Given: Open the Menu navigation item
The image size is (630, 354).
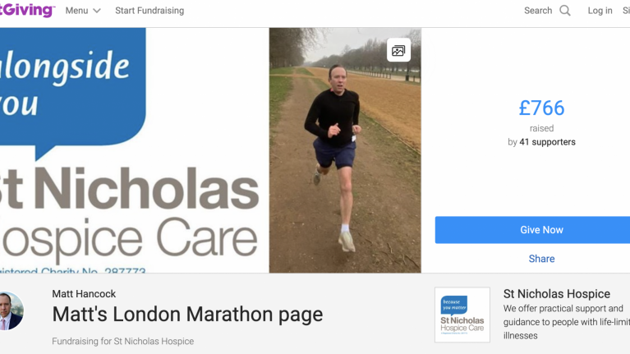Looking at the screenshot, I should click(83, 11).
